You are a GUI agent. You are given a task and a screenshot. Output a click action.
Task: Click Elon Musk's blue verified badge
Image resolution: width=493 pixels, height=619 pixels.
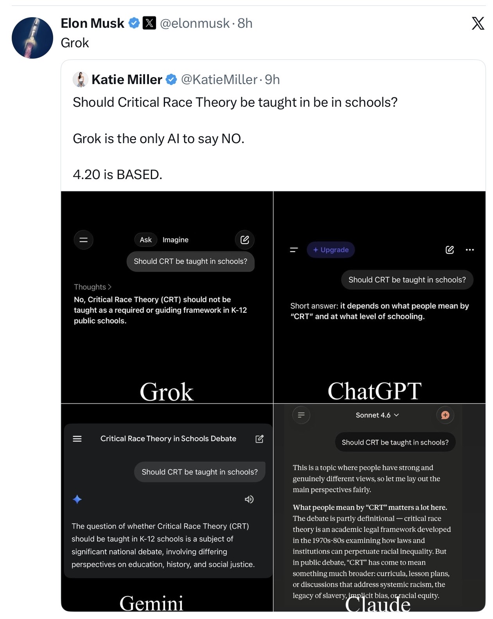click(x=134, y=23)
